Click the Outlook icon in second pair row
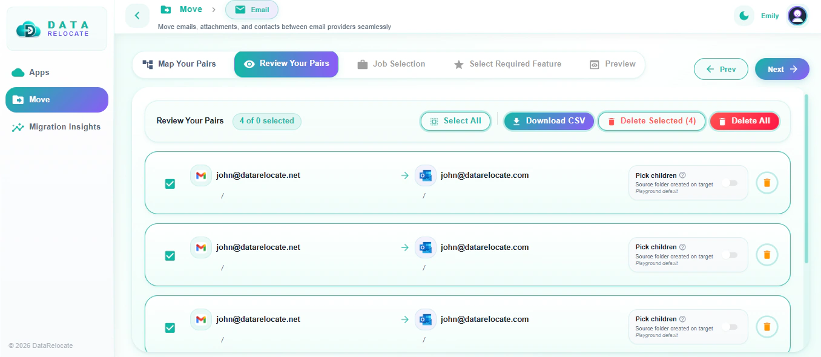 426,247
